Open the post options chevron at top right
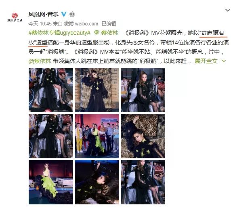The image size is (231, 208). (x=228, y=10)
